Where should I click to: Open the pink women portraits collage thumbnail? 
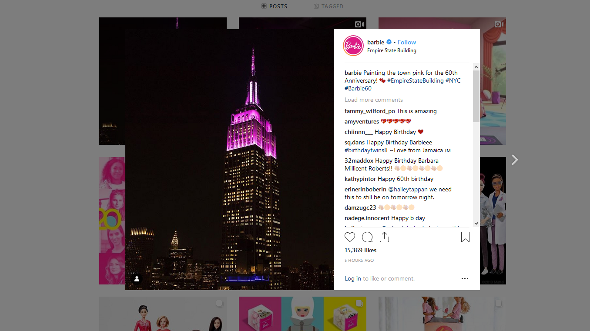[x=112, y=221]
